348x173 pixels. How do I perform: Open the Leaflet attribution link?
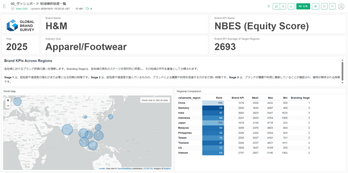(x=102, y=169)
